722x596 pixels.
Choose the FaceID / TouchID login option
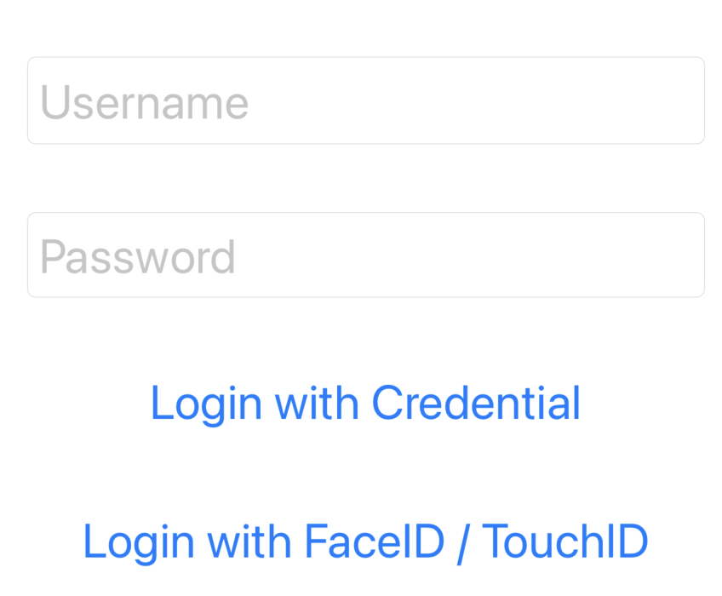(x=365, y=541)
